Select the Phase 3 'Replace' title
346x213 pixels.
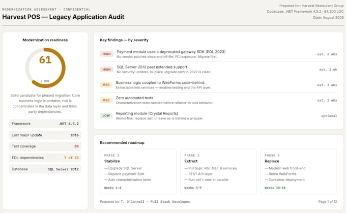tap(272, 161)
